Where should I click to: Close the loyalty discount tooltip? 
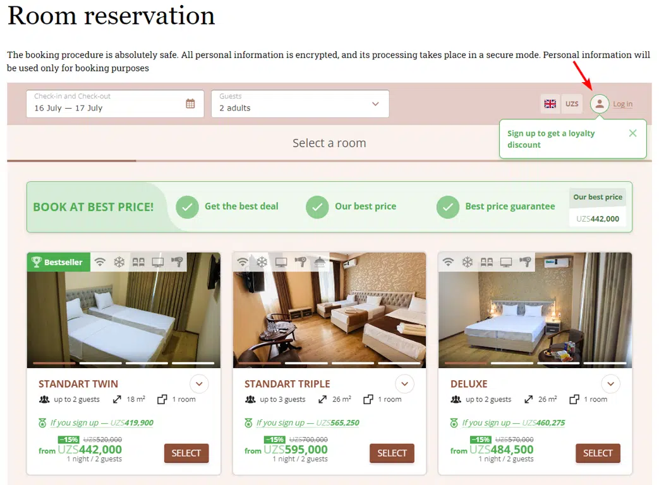pos(632,133)
